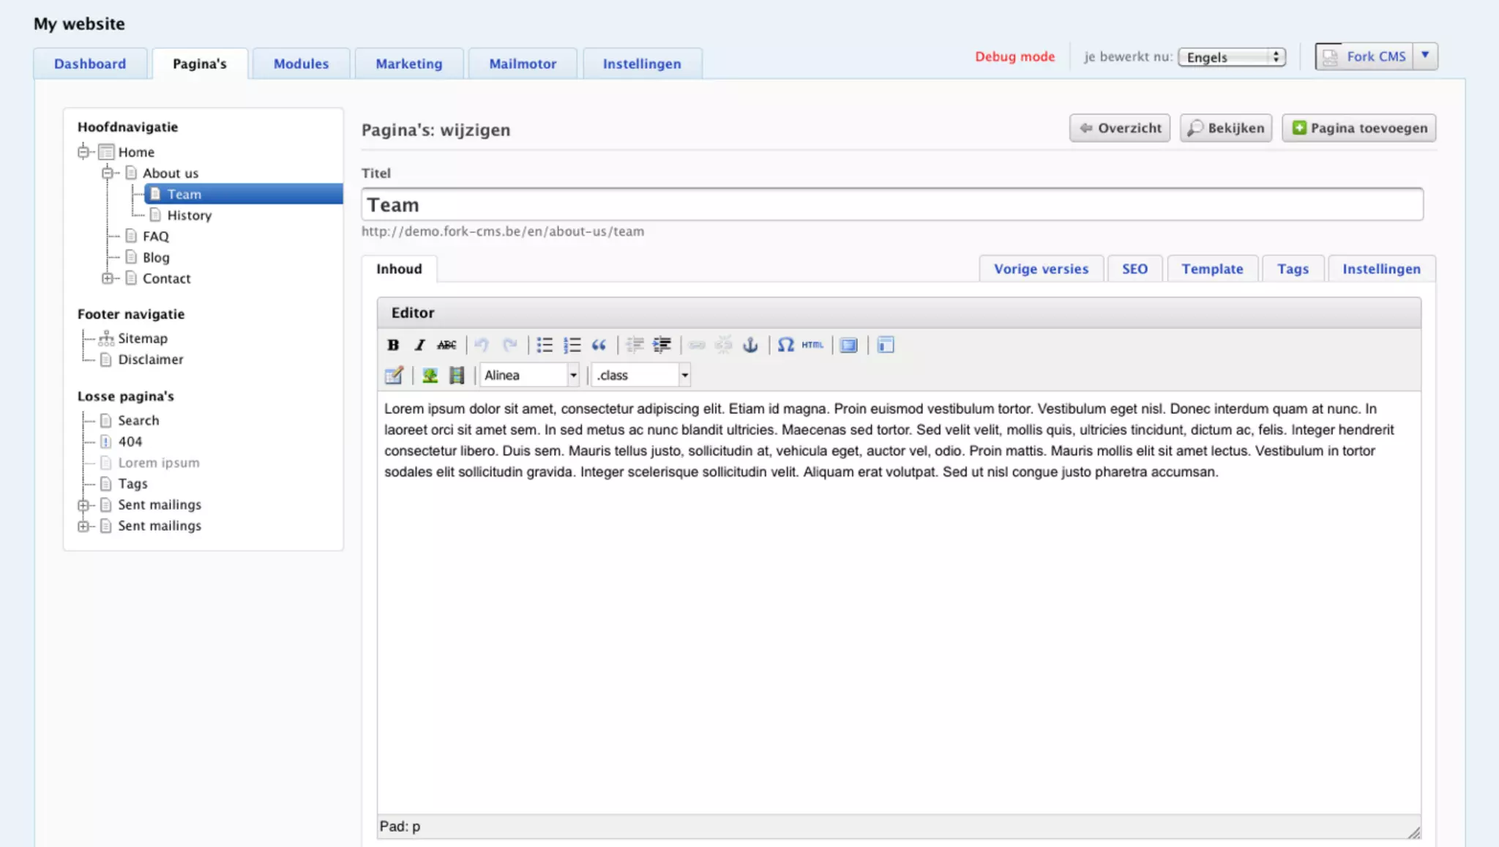Screen dimensions: 1499x847
Task: Click the insert media film icon
Action: point(457,376)
